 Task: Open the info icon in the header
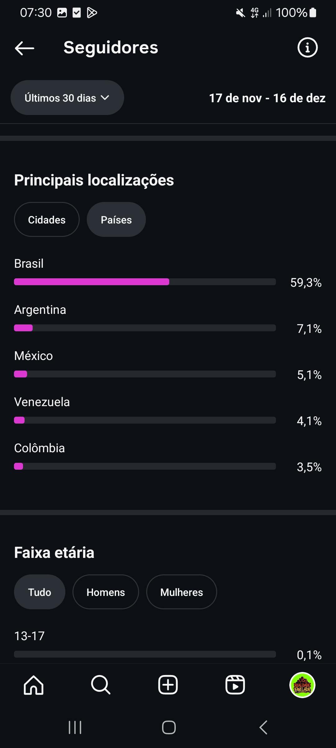307,48
